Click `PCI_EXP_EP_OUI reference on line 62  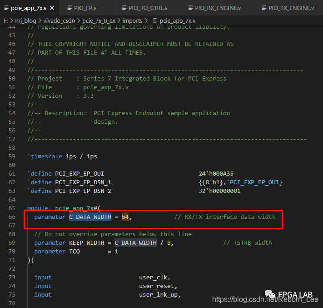tap(253, 182)
